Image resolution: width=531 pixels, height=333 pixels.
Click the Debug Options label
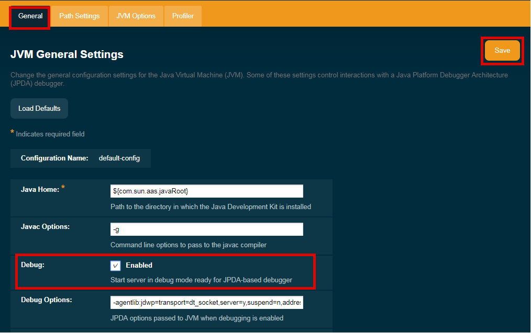point(46,300)
